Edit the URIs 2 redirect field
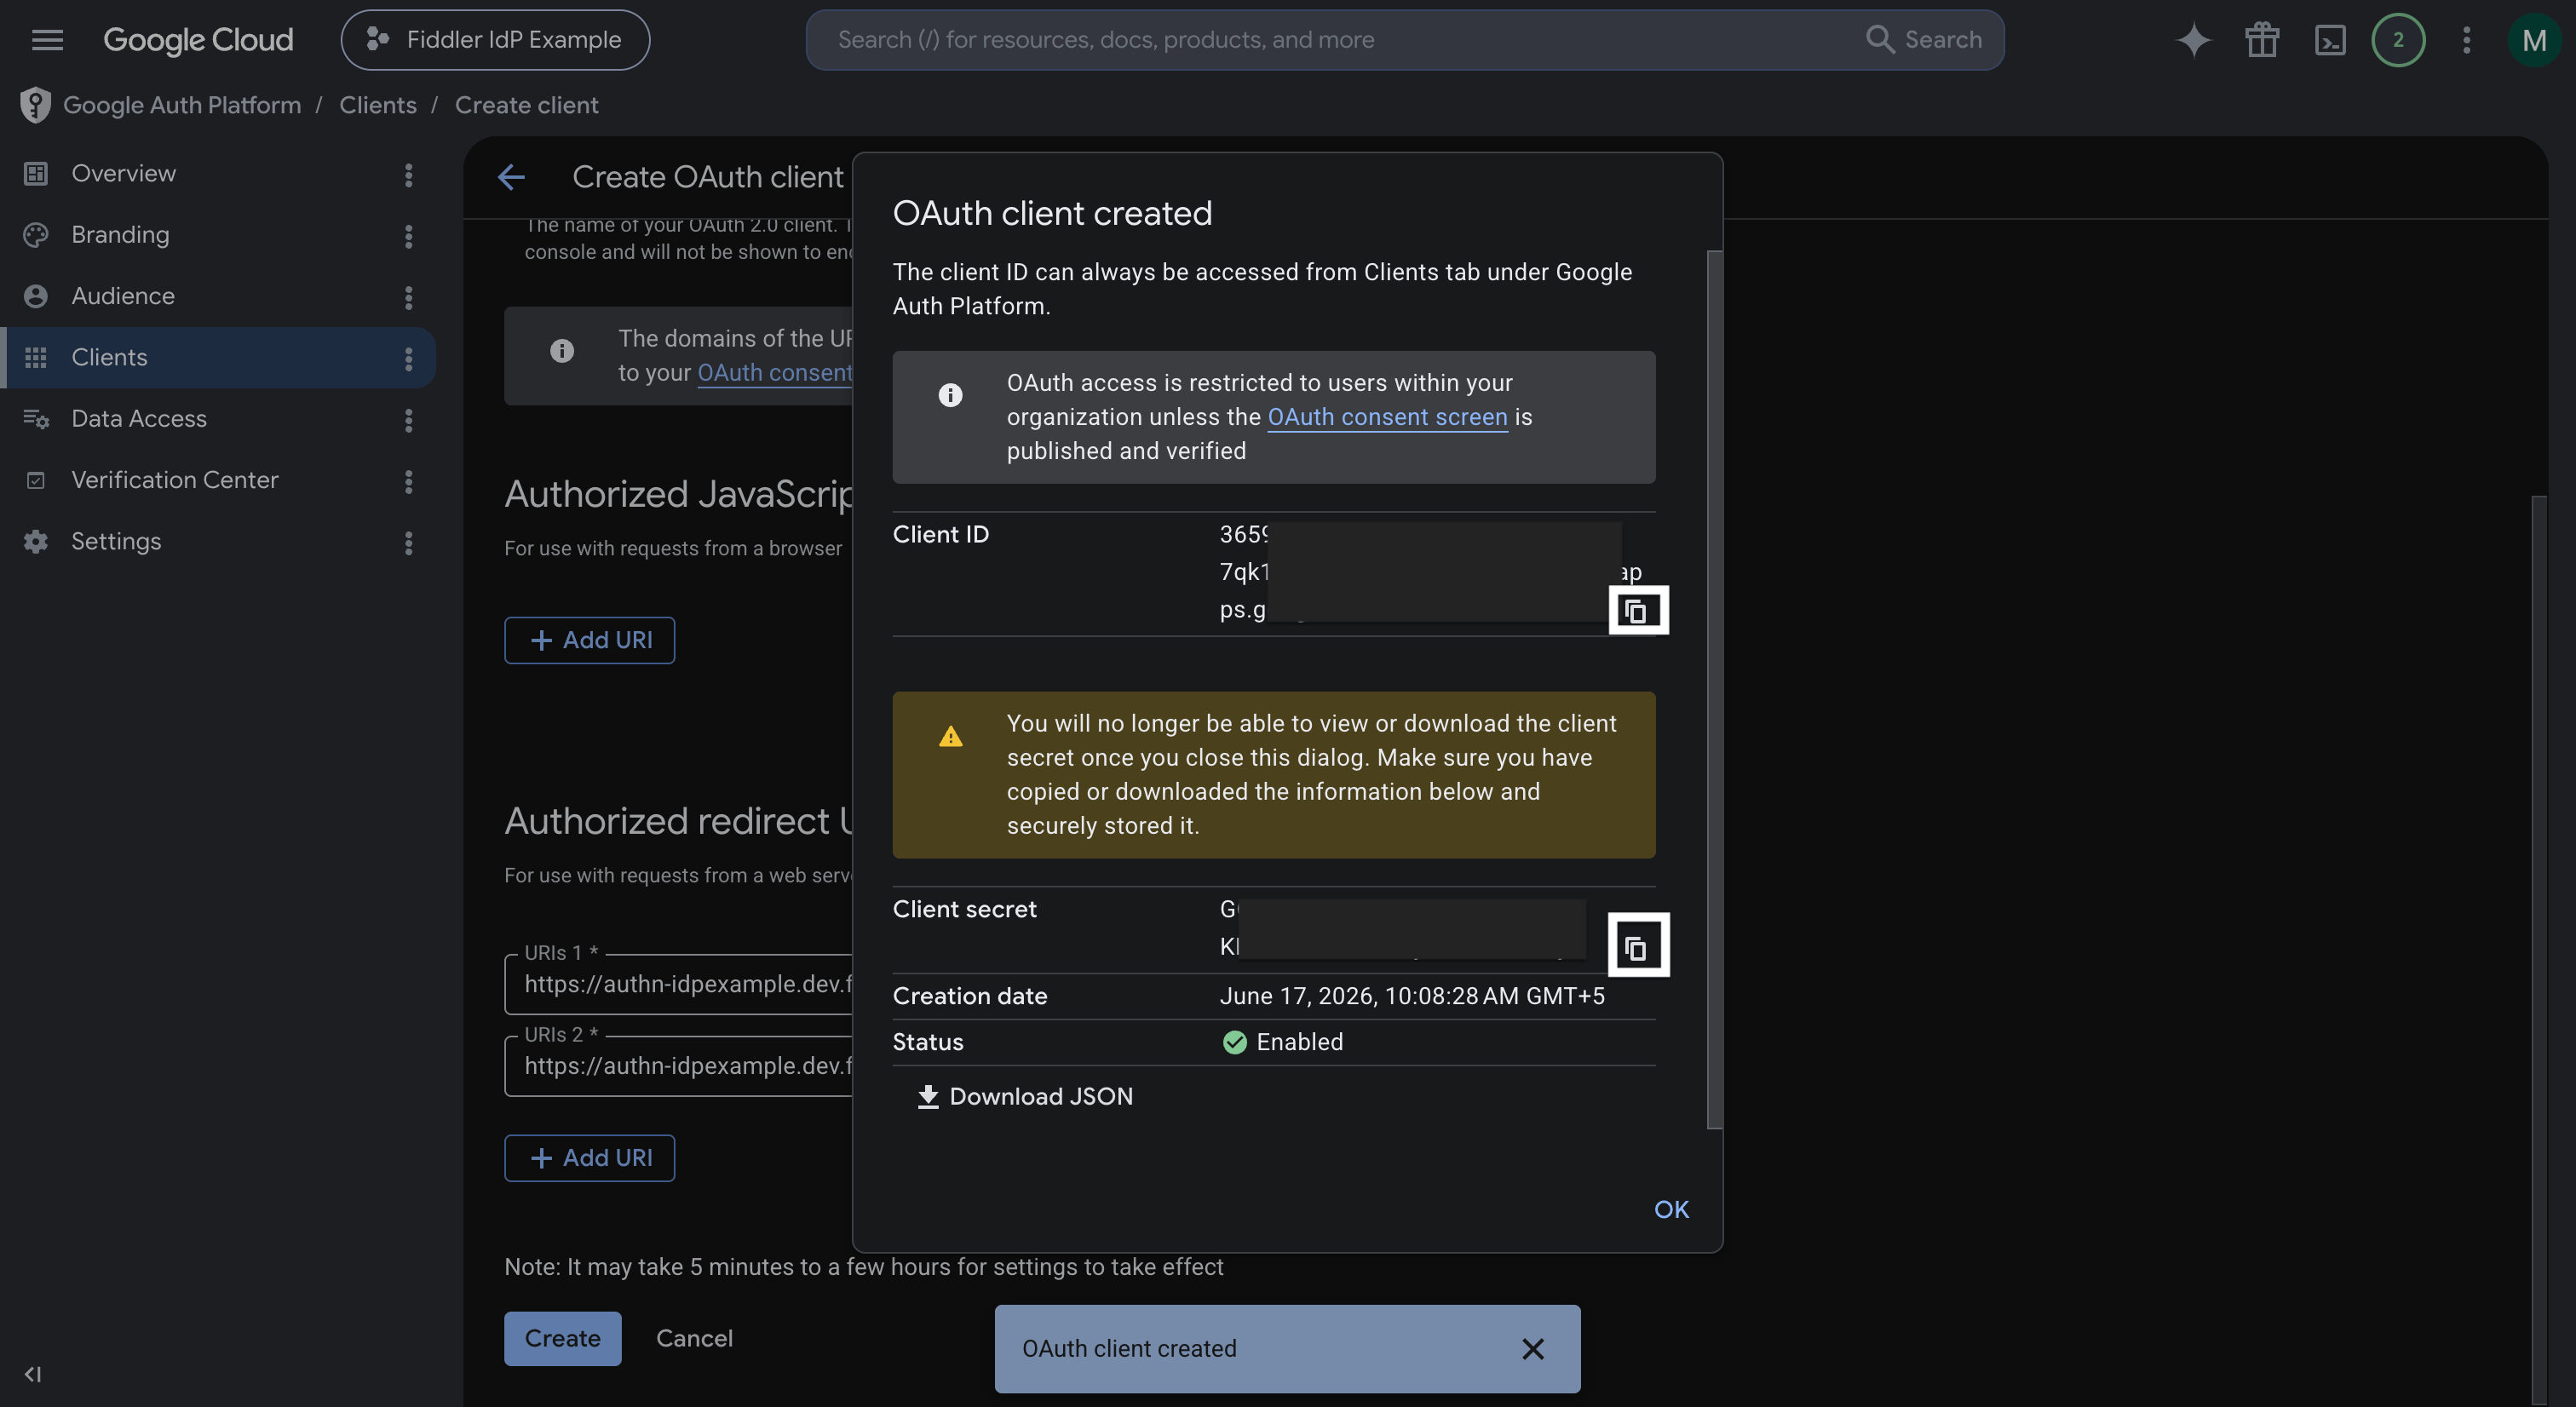2576x1407 pixels. point(679,1066)
